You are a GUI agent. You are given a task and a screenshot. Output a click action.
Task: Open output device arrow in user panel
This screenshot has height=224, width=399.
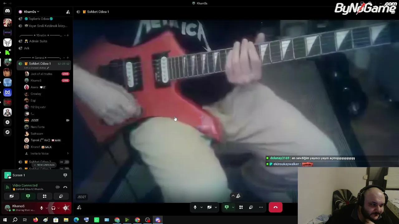(x=59, y=208)
